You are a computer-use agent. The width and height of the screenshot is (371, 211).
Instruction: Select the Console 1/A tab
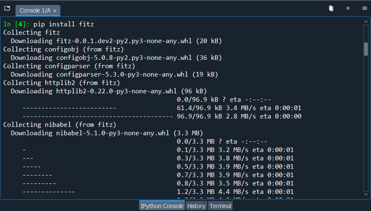pyautogui.click(x=37, y=11)
